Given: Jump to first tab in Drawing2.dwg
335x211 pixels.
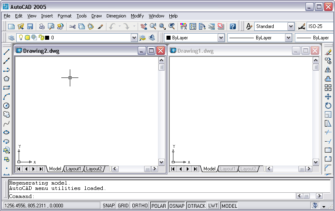Looking at the screenshot, I should pos(19,169).
